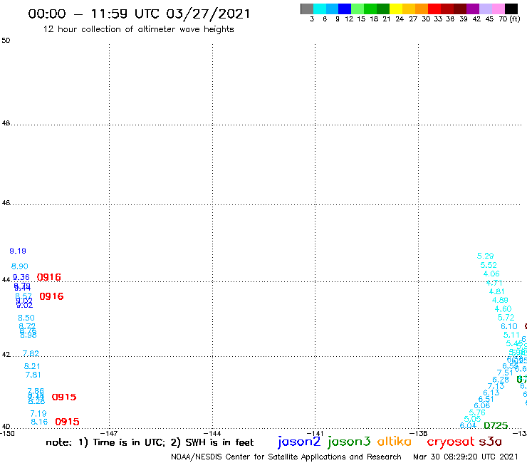Select the 8.50 wave height reading
This screenshot has width=527, height=463.
coord(26,318)
